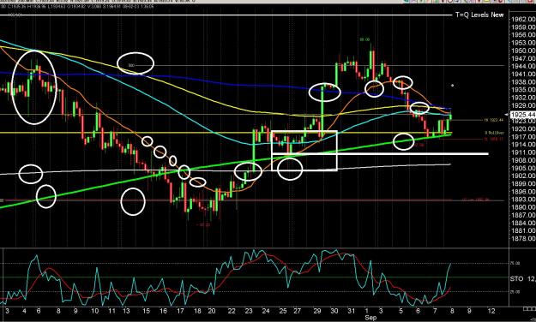Click date label 13 on time axis
This screenshot has width=536, height=322.
tap(126, 311)
